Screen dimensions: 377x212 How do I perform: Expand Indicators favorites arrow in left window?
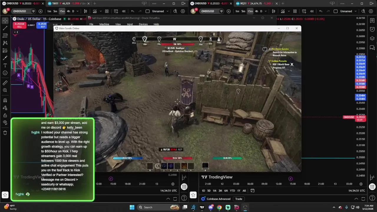[x=100, y=11]
